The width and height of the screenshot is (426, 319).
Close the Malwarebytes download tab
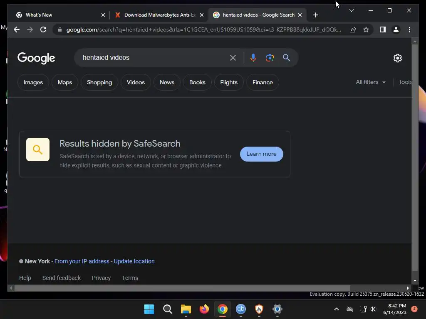point(202,15)
